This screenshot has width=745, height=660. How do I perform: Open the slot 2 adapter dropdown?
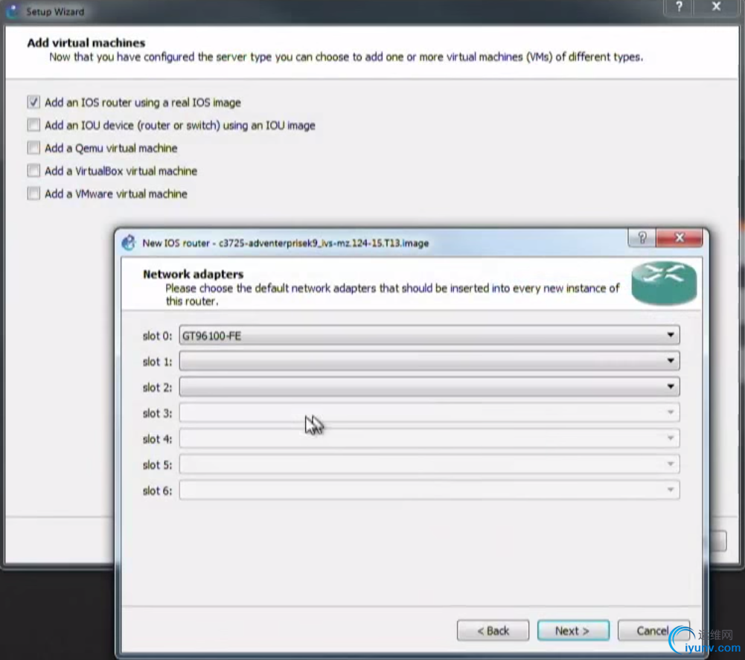[429, 387]
